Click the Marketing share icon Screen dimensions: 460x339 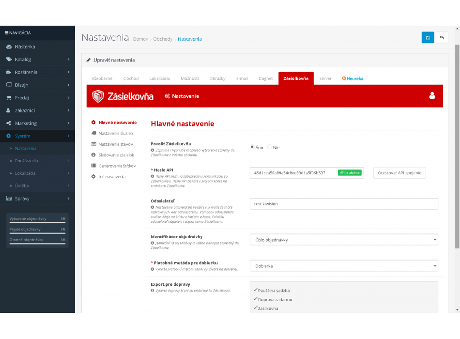(x=9, y=123)
